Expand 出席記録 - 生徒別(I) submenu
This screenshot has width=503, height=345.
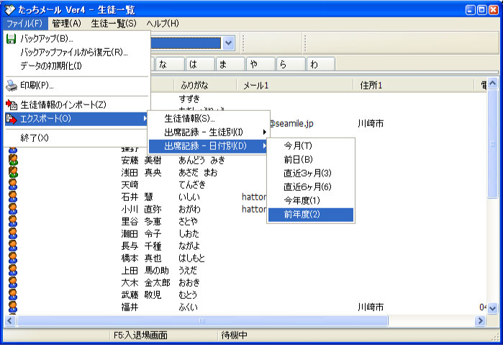(208, 132)
